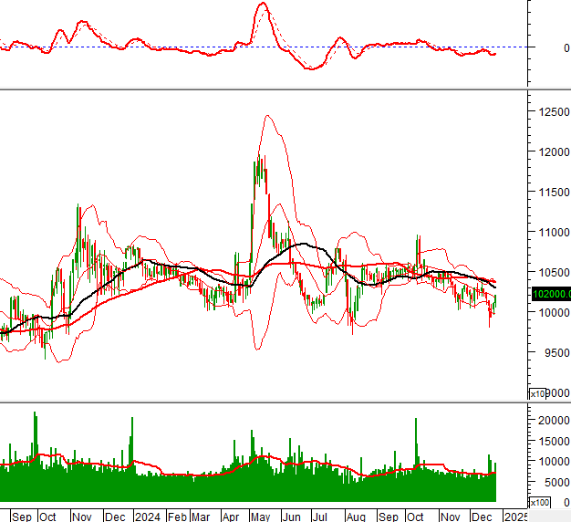
Task: Select the 2025 year label on time axis
Action: click(514, 516)
